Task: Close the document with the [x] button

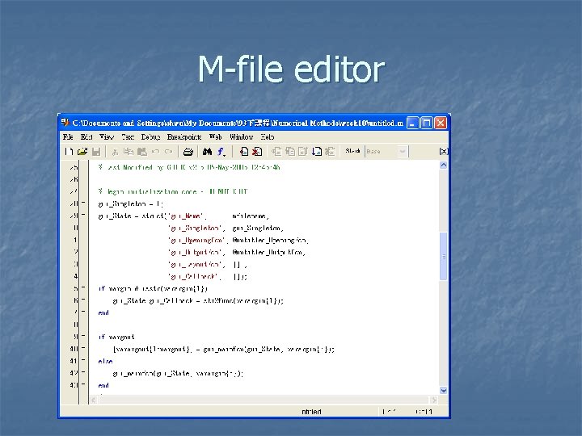Action: pyautogui.click(x=444, y=151)
